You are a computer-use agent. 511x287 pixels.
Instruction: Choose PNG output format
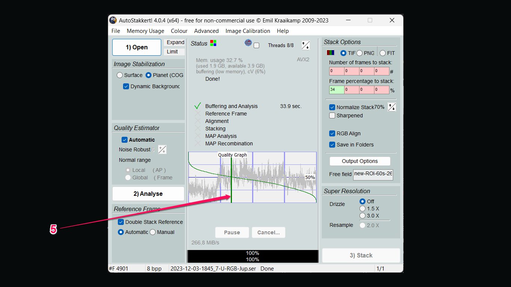click(x=359, y=53)
